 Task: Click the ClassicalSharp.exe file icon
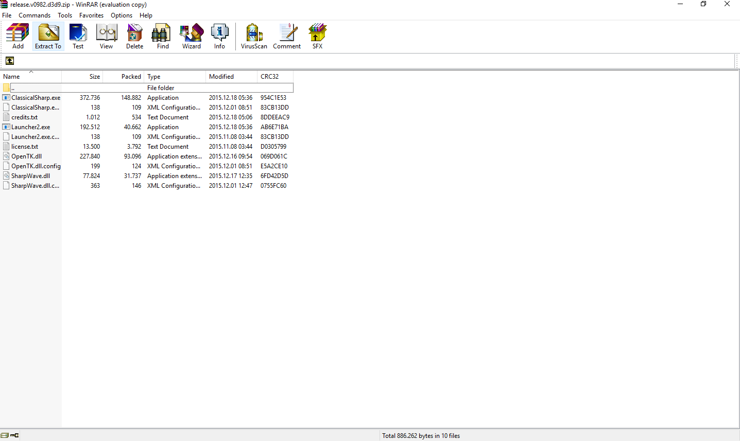(6, 98)
